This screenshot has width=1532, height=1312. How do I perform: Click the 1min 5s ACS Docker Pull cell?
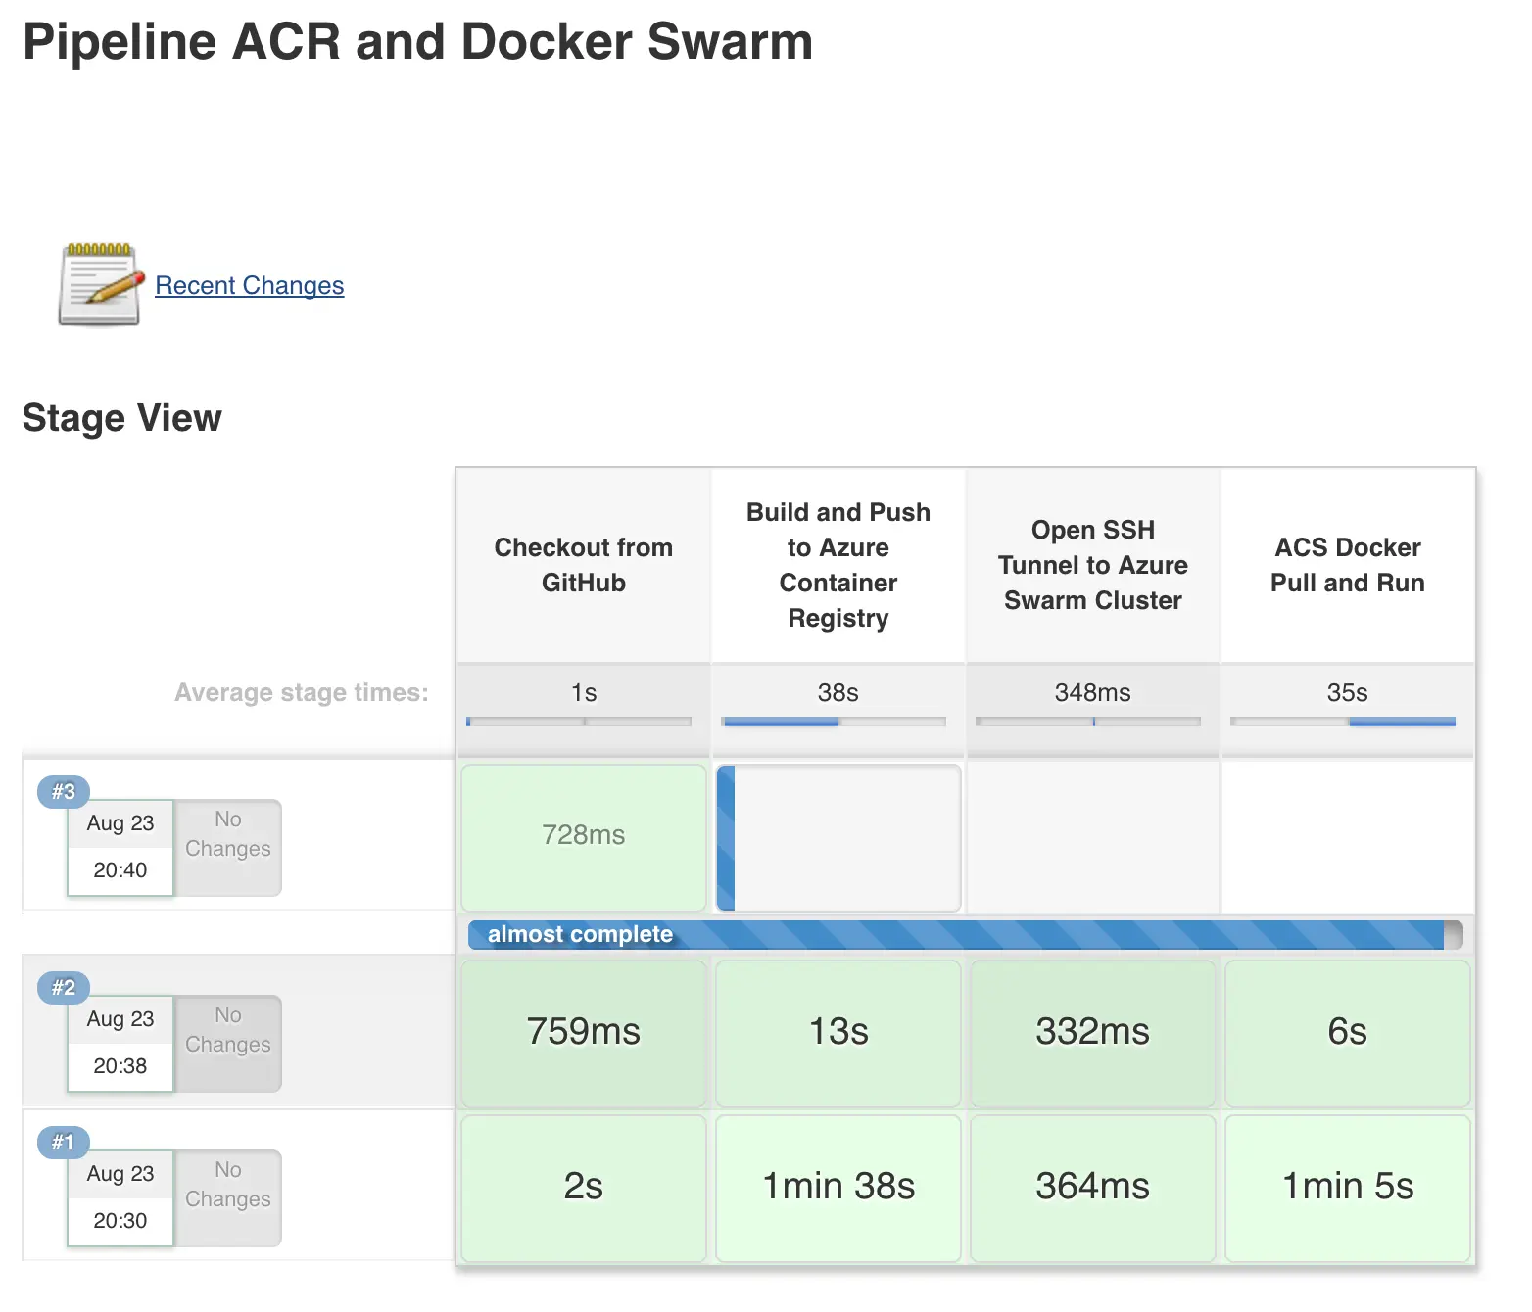1347,1187
